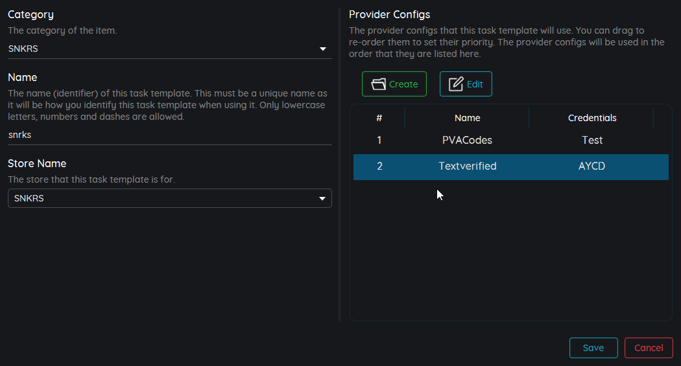Sort by the Credentials column header
The width and height of the screenshot is (681, 366).
pyautogui.click(x=591, y=118)
